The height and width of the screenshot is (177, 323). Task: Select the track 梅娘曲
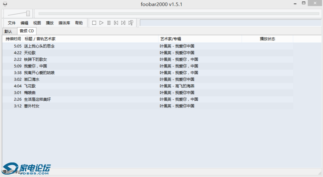pos(30,93)
